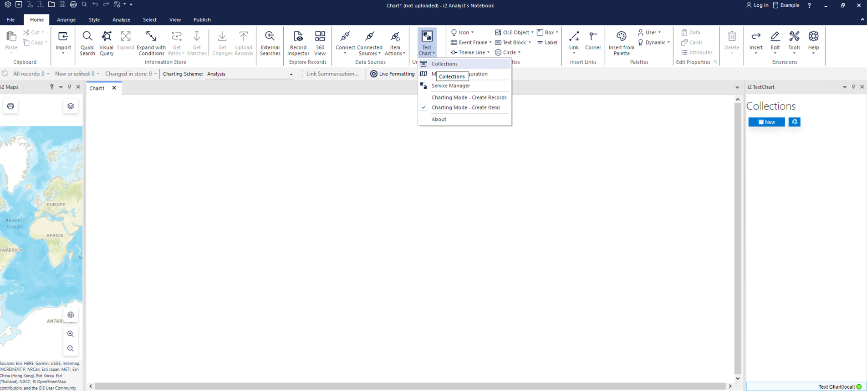Choose About menu item
This screenshot has height=391, width=867.
tap(464, 119)
